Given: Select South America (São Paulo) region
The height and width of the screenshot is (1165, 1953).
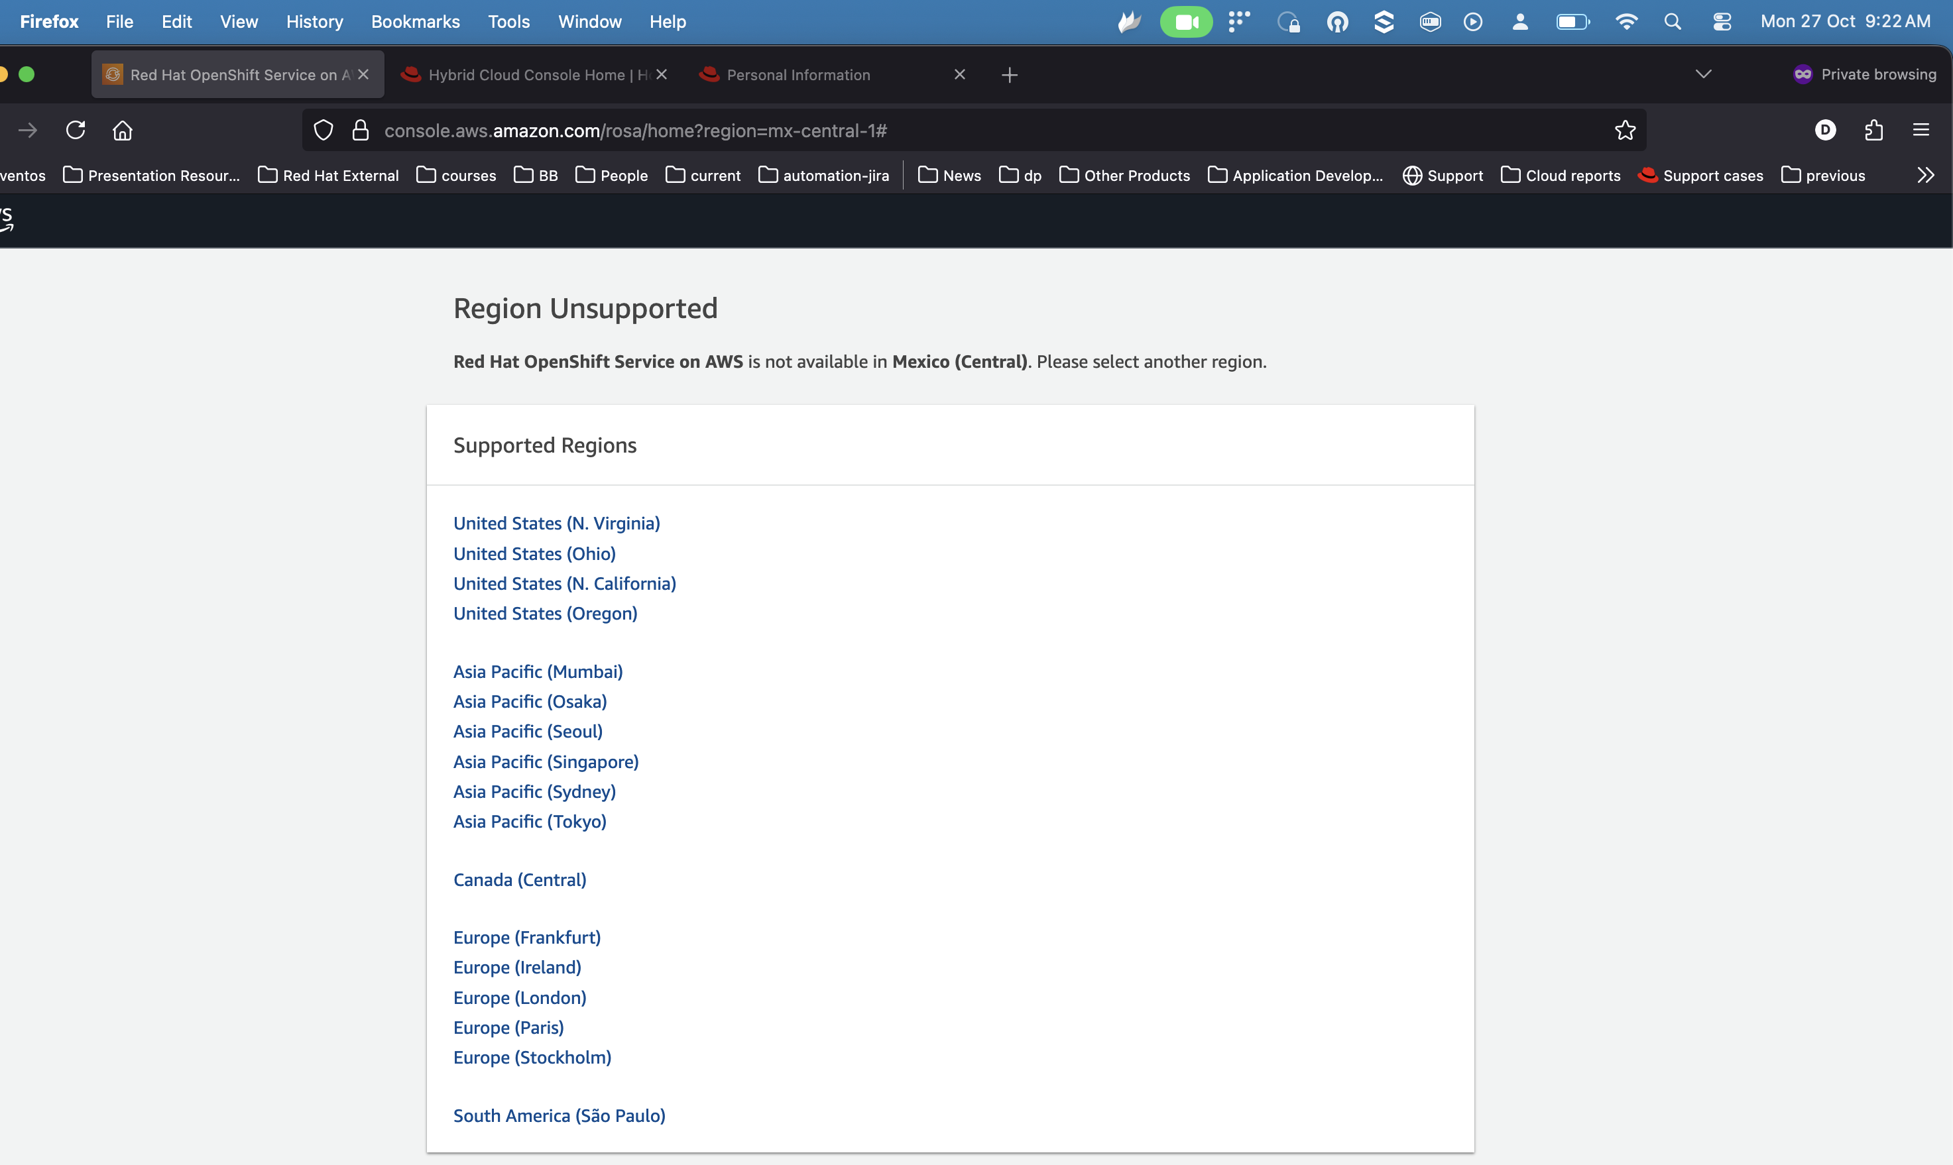Looking at the screenshot, I should pyautogui.click(x=559, y=1115).
